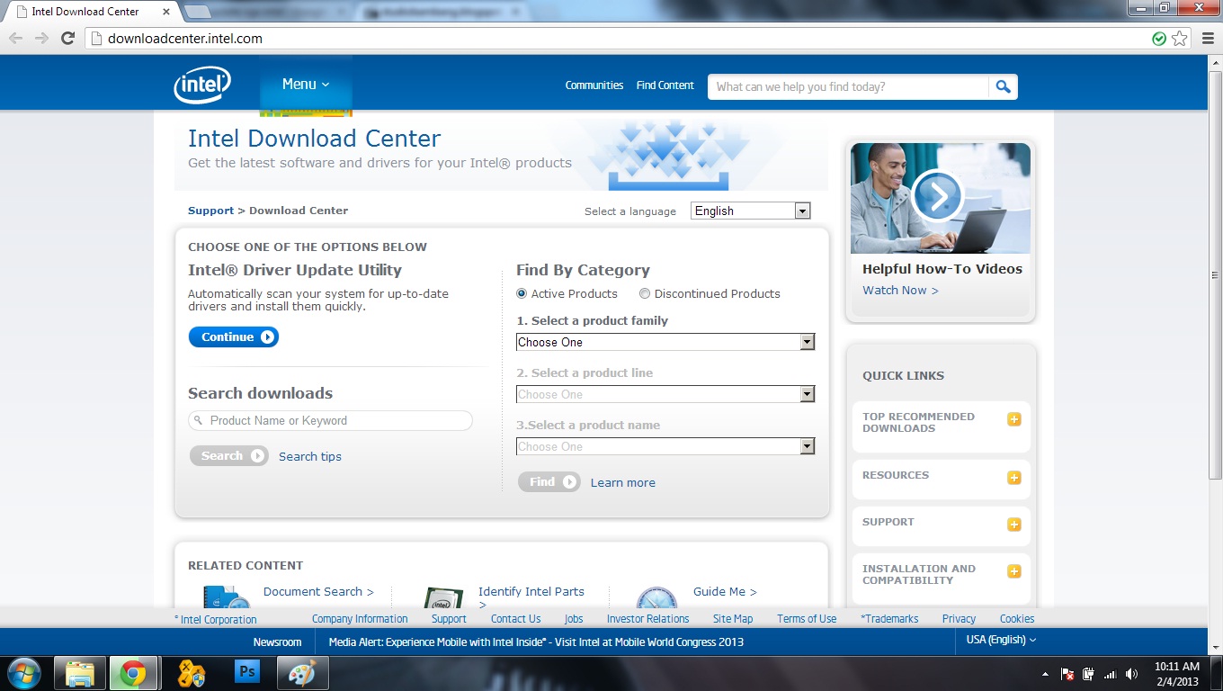This screenshot has width=1223, height=691.
Task: Open the USA (English) region selector
Action: [1001, 640]
